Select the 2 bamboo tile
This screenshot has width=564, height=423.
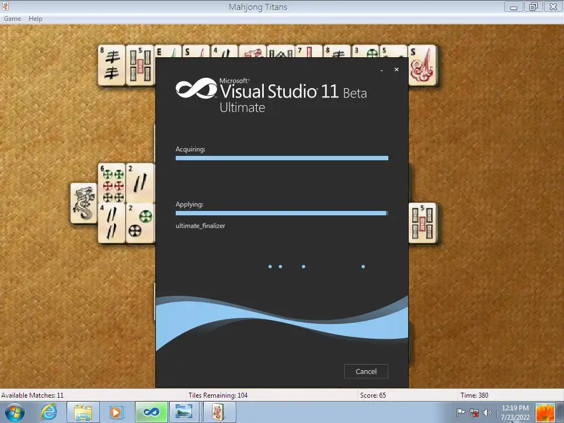coord(140,183)
